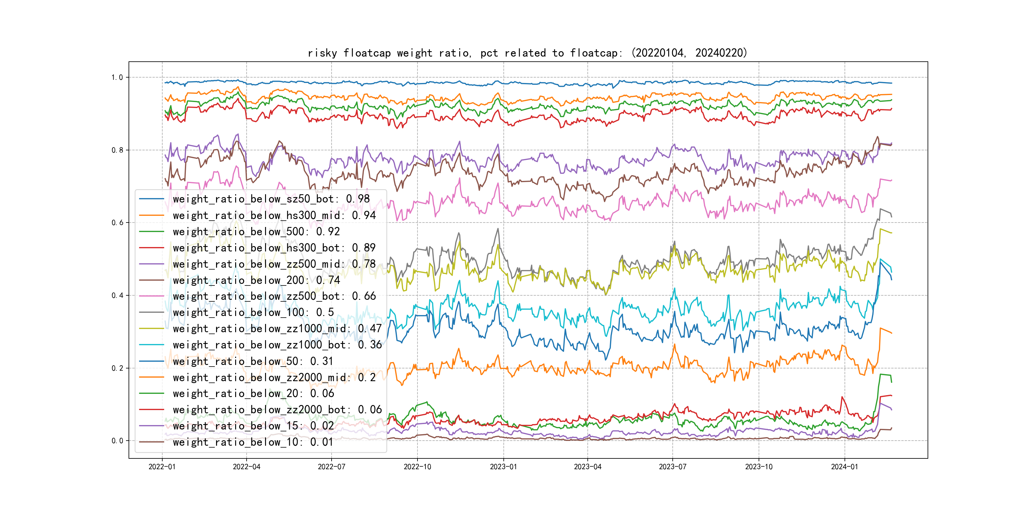1031x515 pixels.
Task: Click the 2023-07 x-axis tick label
Action: tap(672, 467)
